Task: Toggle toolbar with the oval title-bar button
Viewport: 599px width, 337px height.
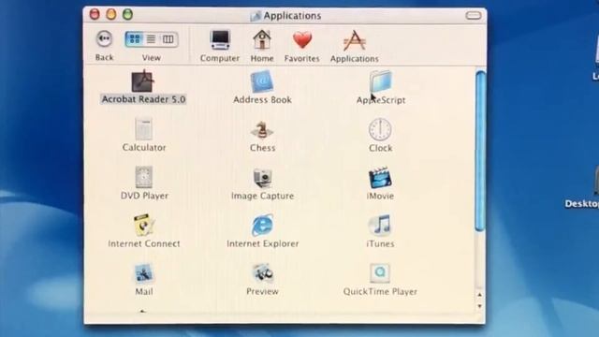Action: click(x=474, y=16)
